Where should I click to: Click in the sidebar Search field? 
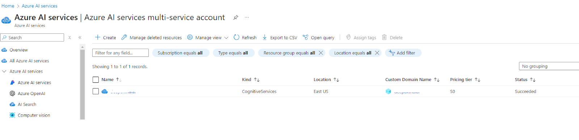tap(32, 37)
